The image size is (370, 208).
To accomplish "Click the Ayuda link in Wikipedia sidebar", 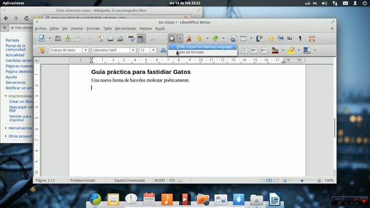I will (11, 77).
